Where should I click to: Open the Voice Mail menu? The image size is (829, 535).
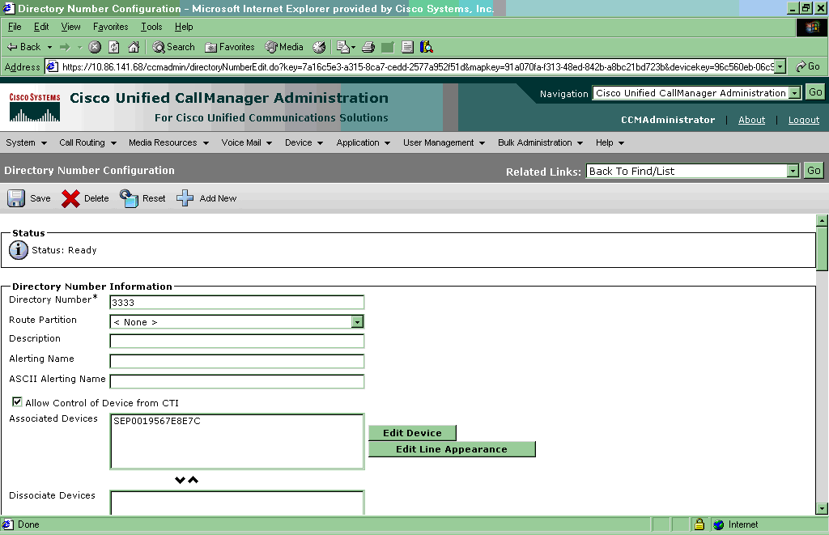[x=247, y=142]
